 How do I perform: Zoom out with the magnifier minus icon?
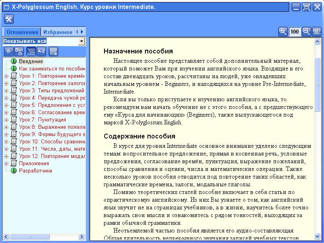click(x=306, y=32)
